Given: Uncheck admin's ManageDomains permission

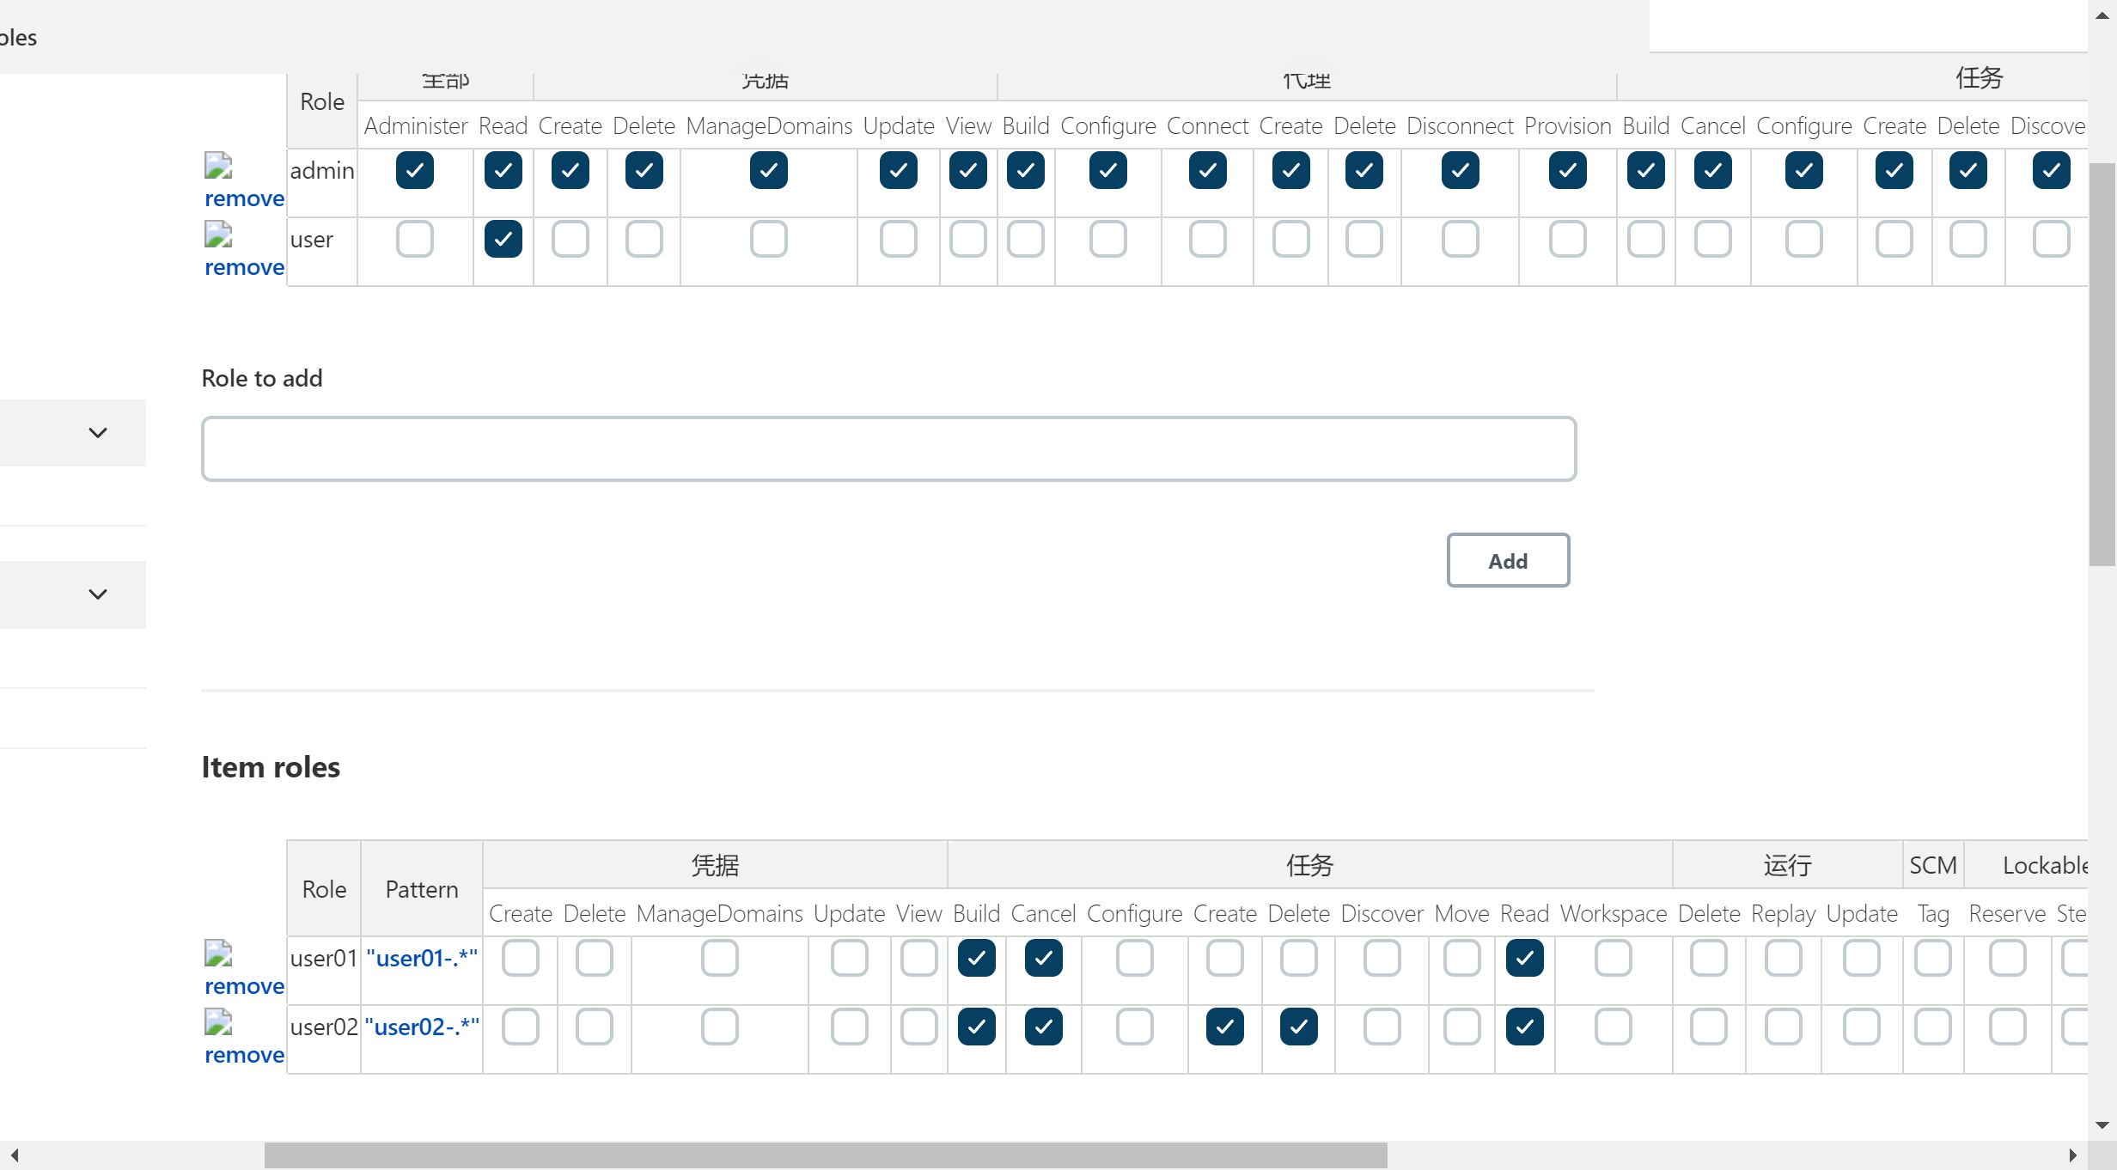Looking at the screenshot, I should 769,170.
